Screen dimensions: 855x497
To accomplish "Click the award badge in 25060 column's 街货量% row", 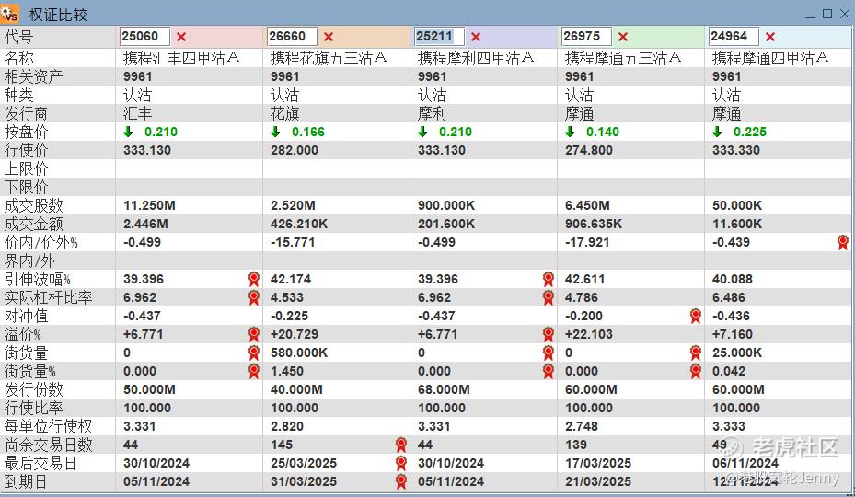I will pos(254,372).
